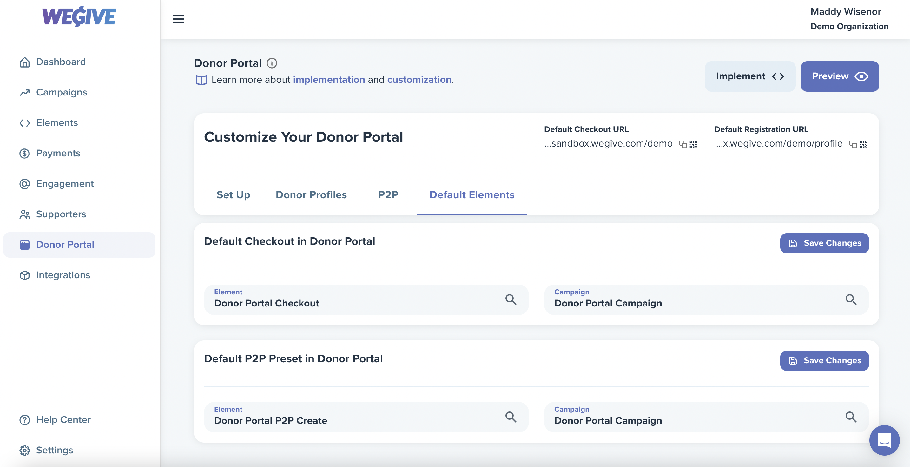Copy the Default Checkout URL
Viewport: 910px width, 467px height.
pos(683,144)
